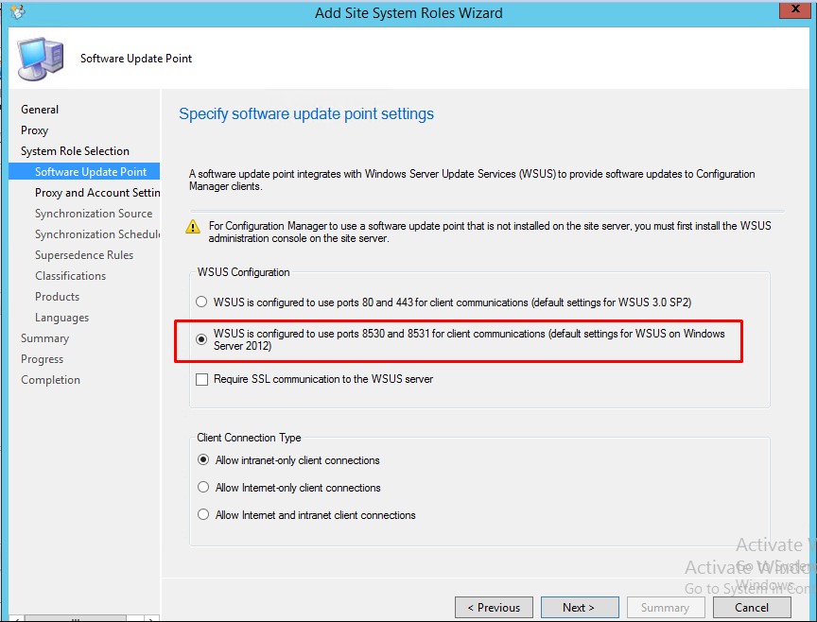Image resolution: width=817 pixels, height=622 pixels.
Task: Select WSUS ports 8530 and 8531 option
Action: tap(201, 338)
